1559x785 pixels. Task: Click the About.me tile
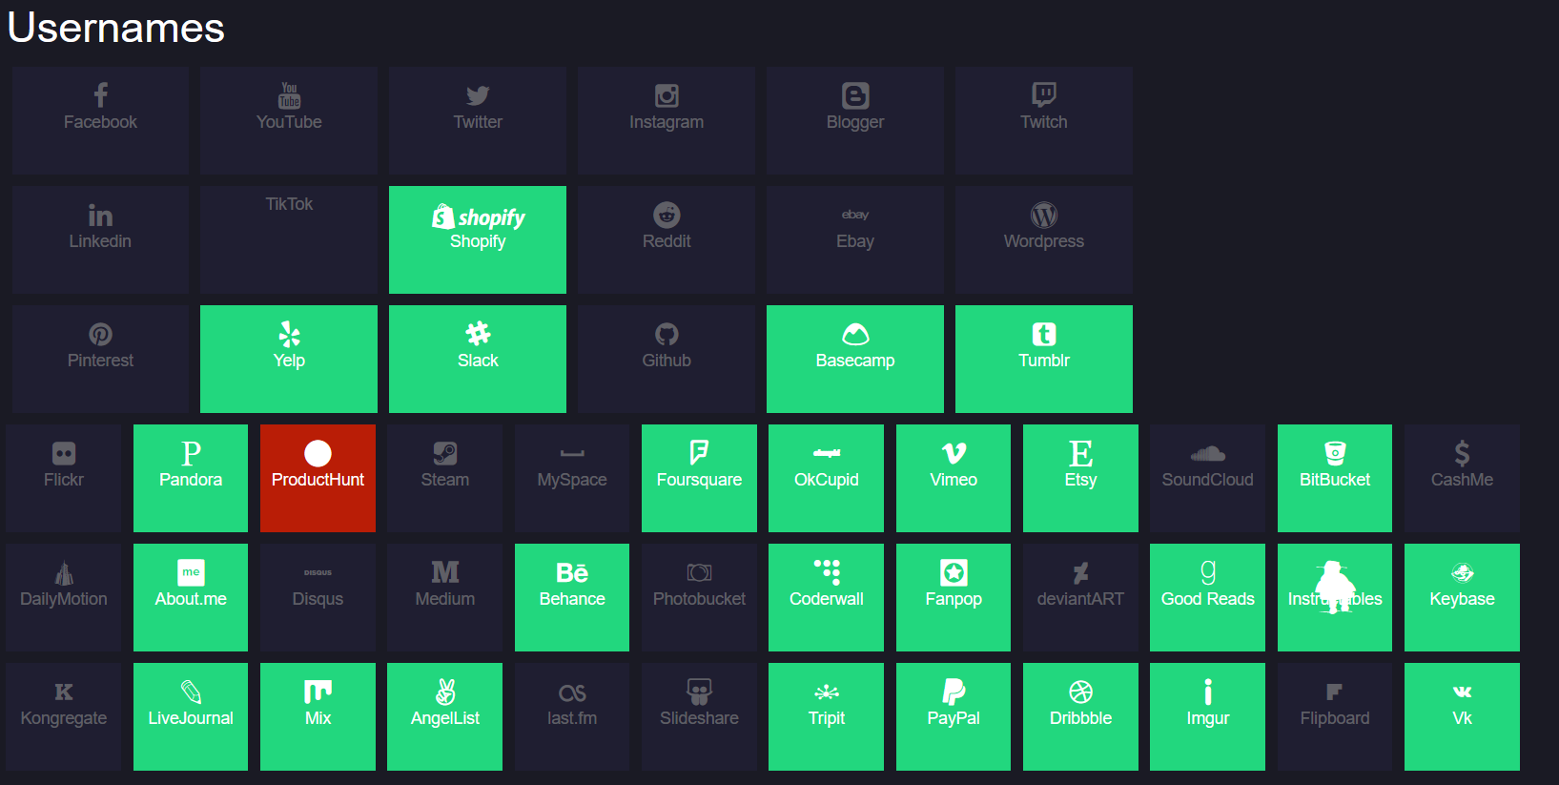pyautogui.click(x=191, y=597)
